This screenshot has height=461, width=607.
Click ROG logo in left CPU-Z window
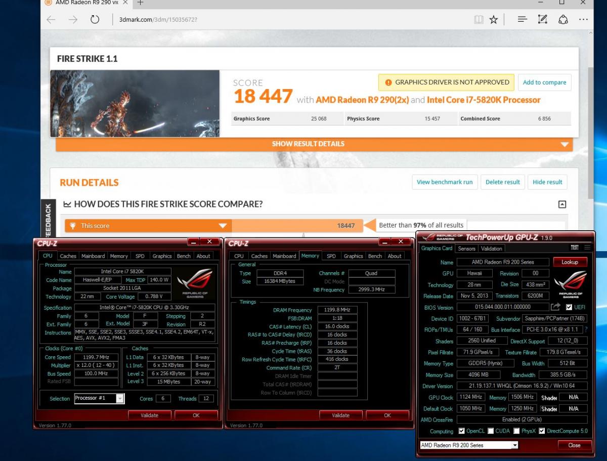coord(195,284)
